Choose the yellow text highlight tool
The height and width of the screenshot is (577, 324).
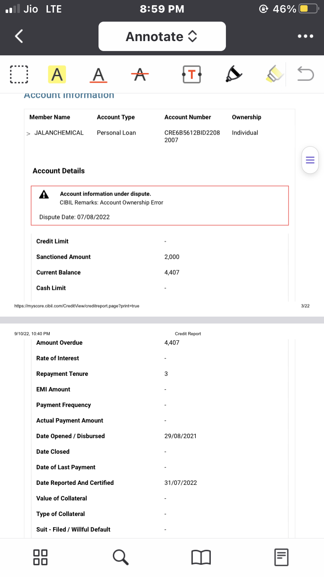pyautogui.click(x=57, y=74)
